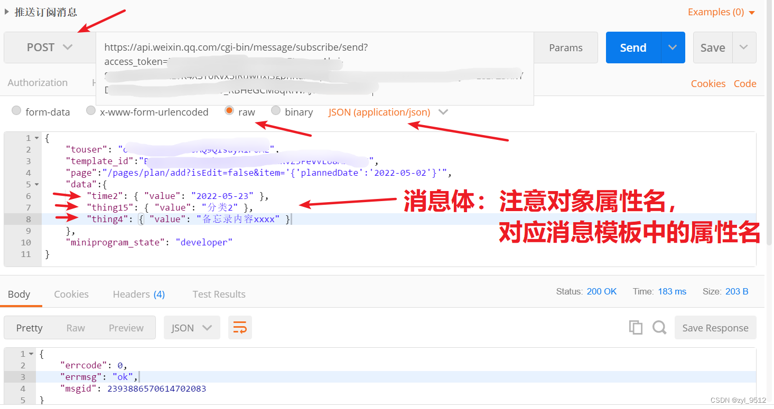Collapse the data object at line 5

pyautogui.click(x=36, y=185)
